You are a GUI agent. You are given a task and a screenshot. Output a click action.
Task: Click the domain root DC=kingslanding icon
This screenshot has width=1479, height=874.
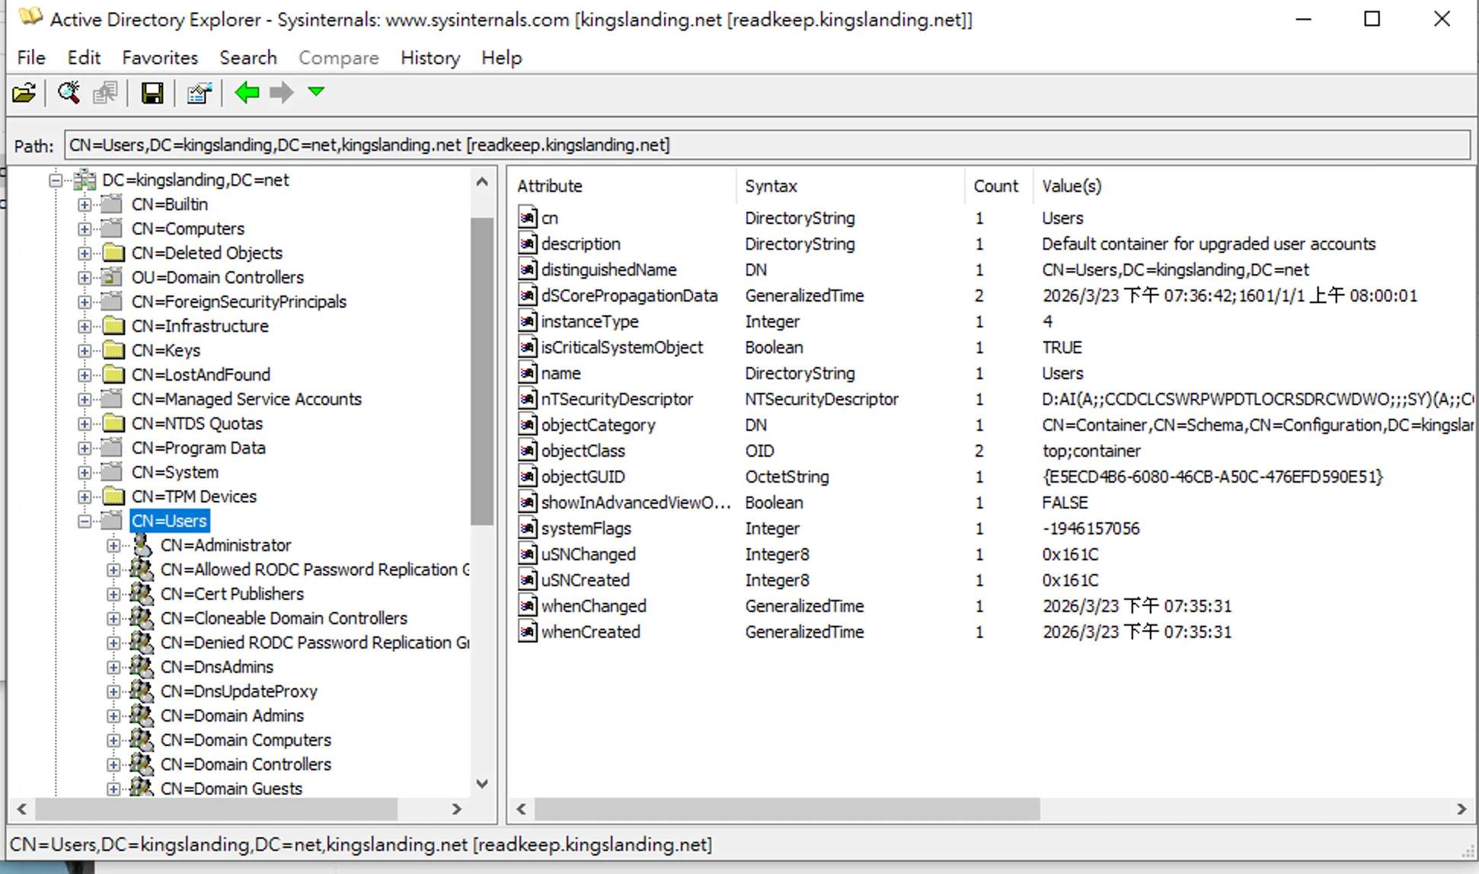click(x=84, y=180)
